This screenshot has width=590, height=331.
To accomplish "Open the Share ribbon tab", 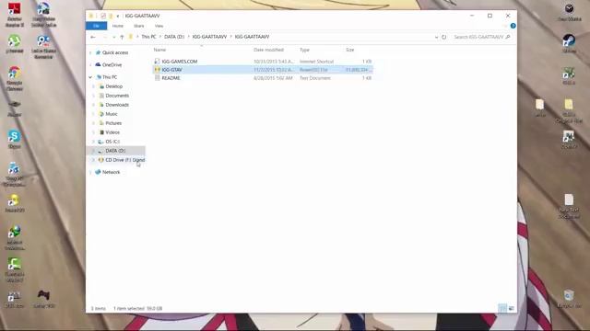I will (139, 26).
